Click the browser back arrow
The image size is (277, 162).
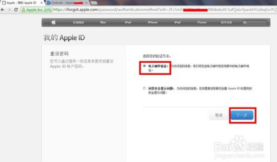(x=3, y=10)
